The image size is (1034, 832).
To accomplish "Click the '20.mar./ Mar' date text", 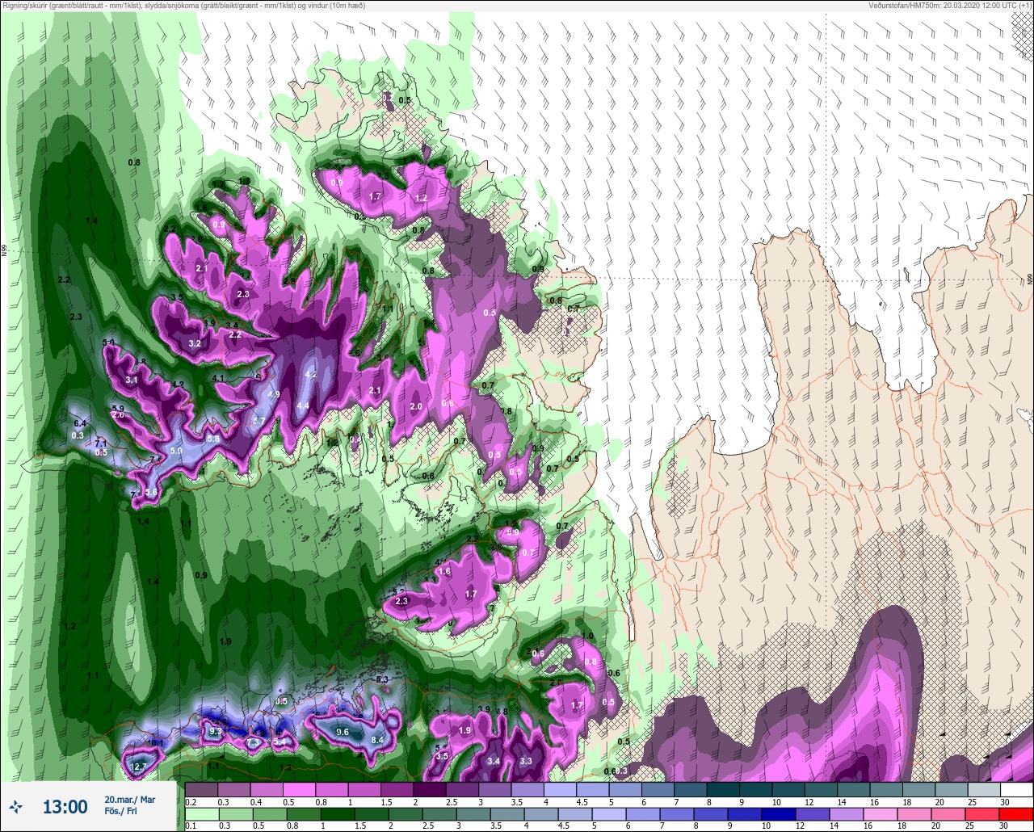I will tap(129, 800).
